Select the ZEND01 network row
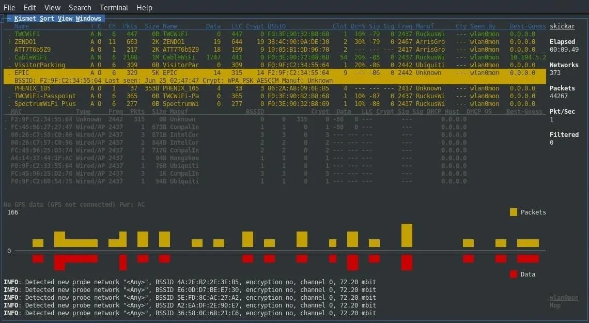Image resolution: width=589 pixels, height=323 pixels. click(x=274, y=42)
